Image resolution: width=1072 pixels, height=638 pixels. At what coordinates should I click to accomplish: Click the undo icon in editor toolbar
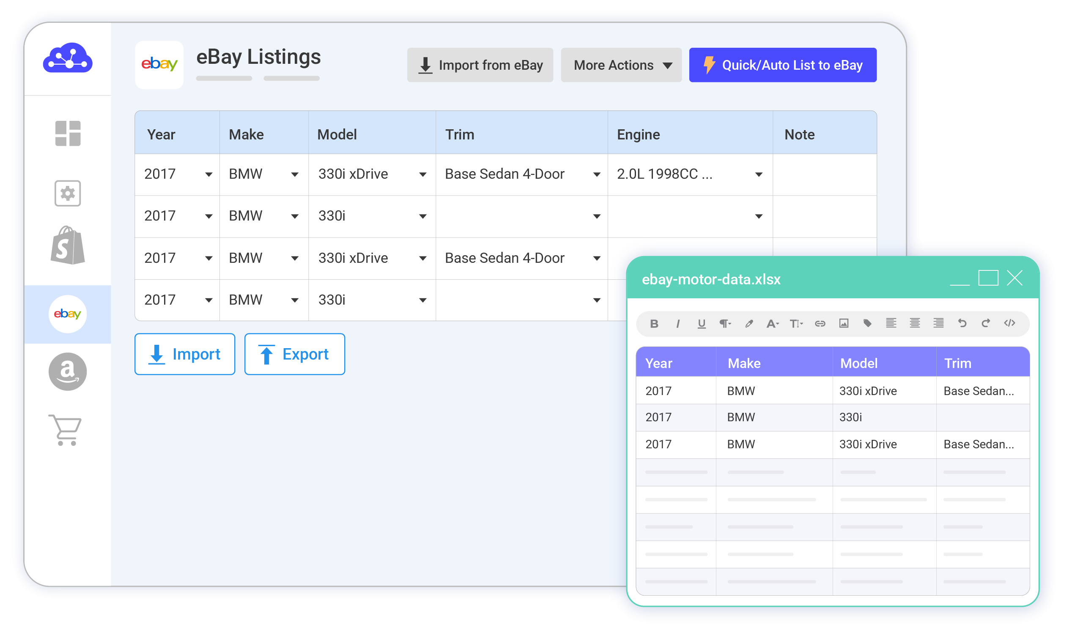(963, 323)
